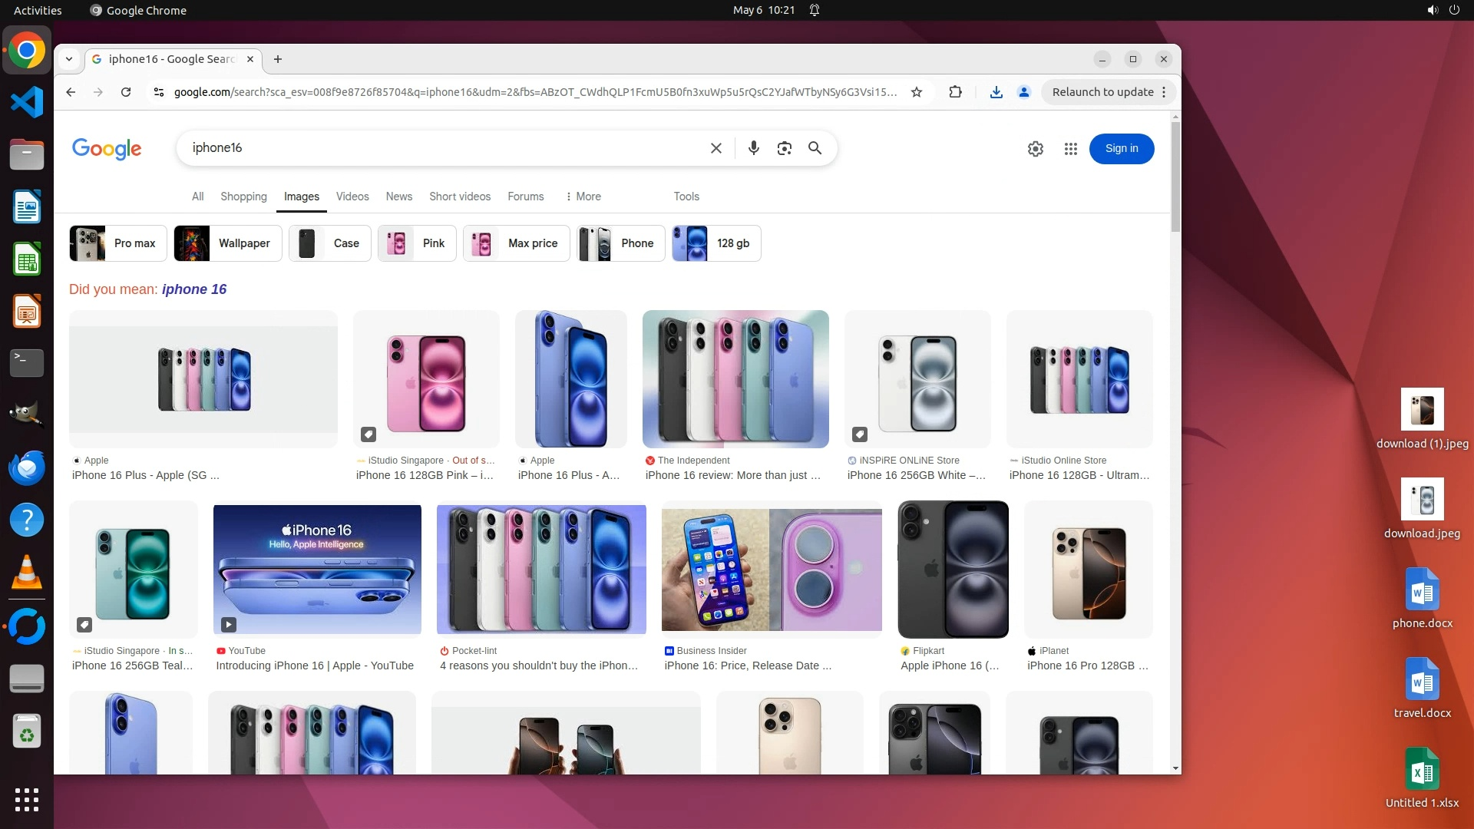The width and height of the screenshot is (1474, 829).
Task: Bookmark this page with star icon
Action: coord(916,92)
